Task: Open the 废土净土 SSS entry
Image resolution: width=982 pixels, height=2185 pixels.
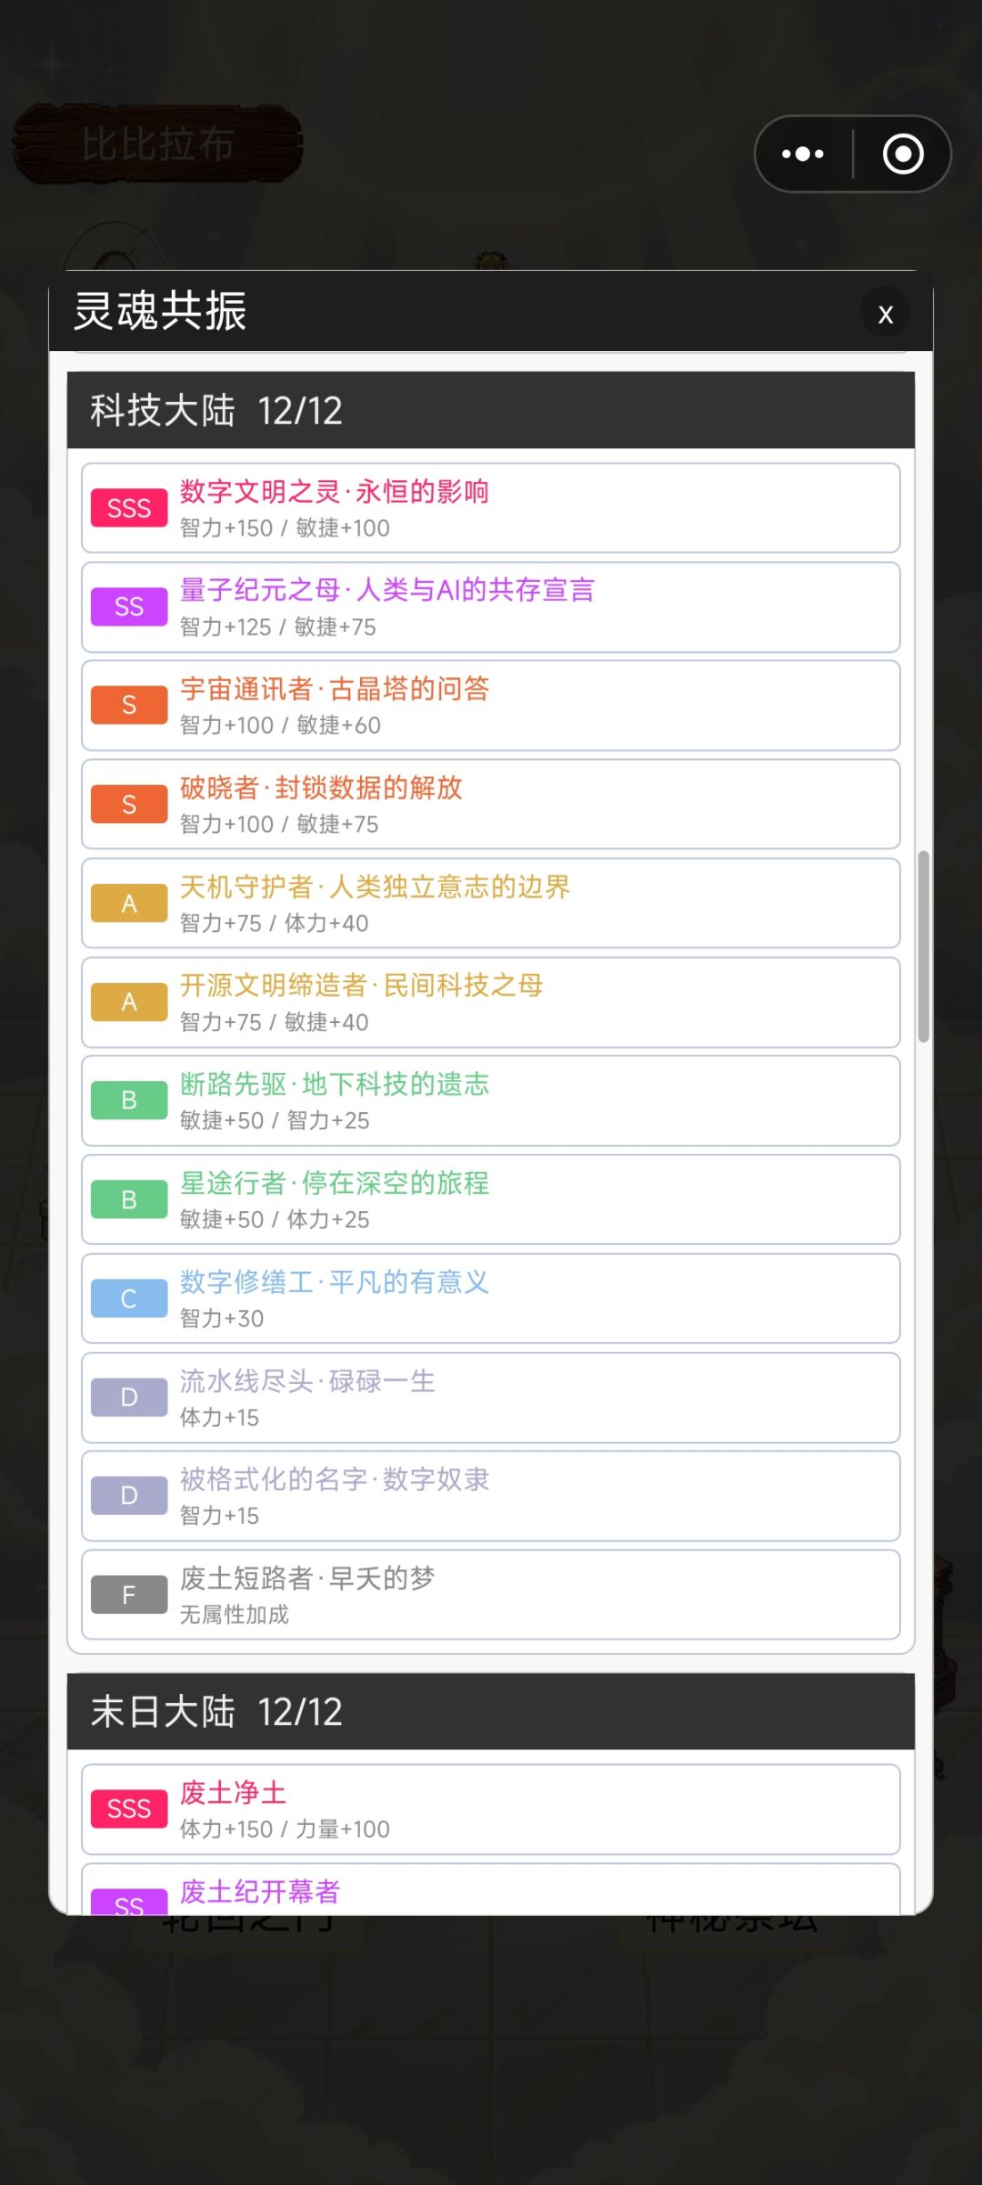Action: pos(491,1809)
